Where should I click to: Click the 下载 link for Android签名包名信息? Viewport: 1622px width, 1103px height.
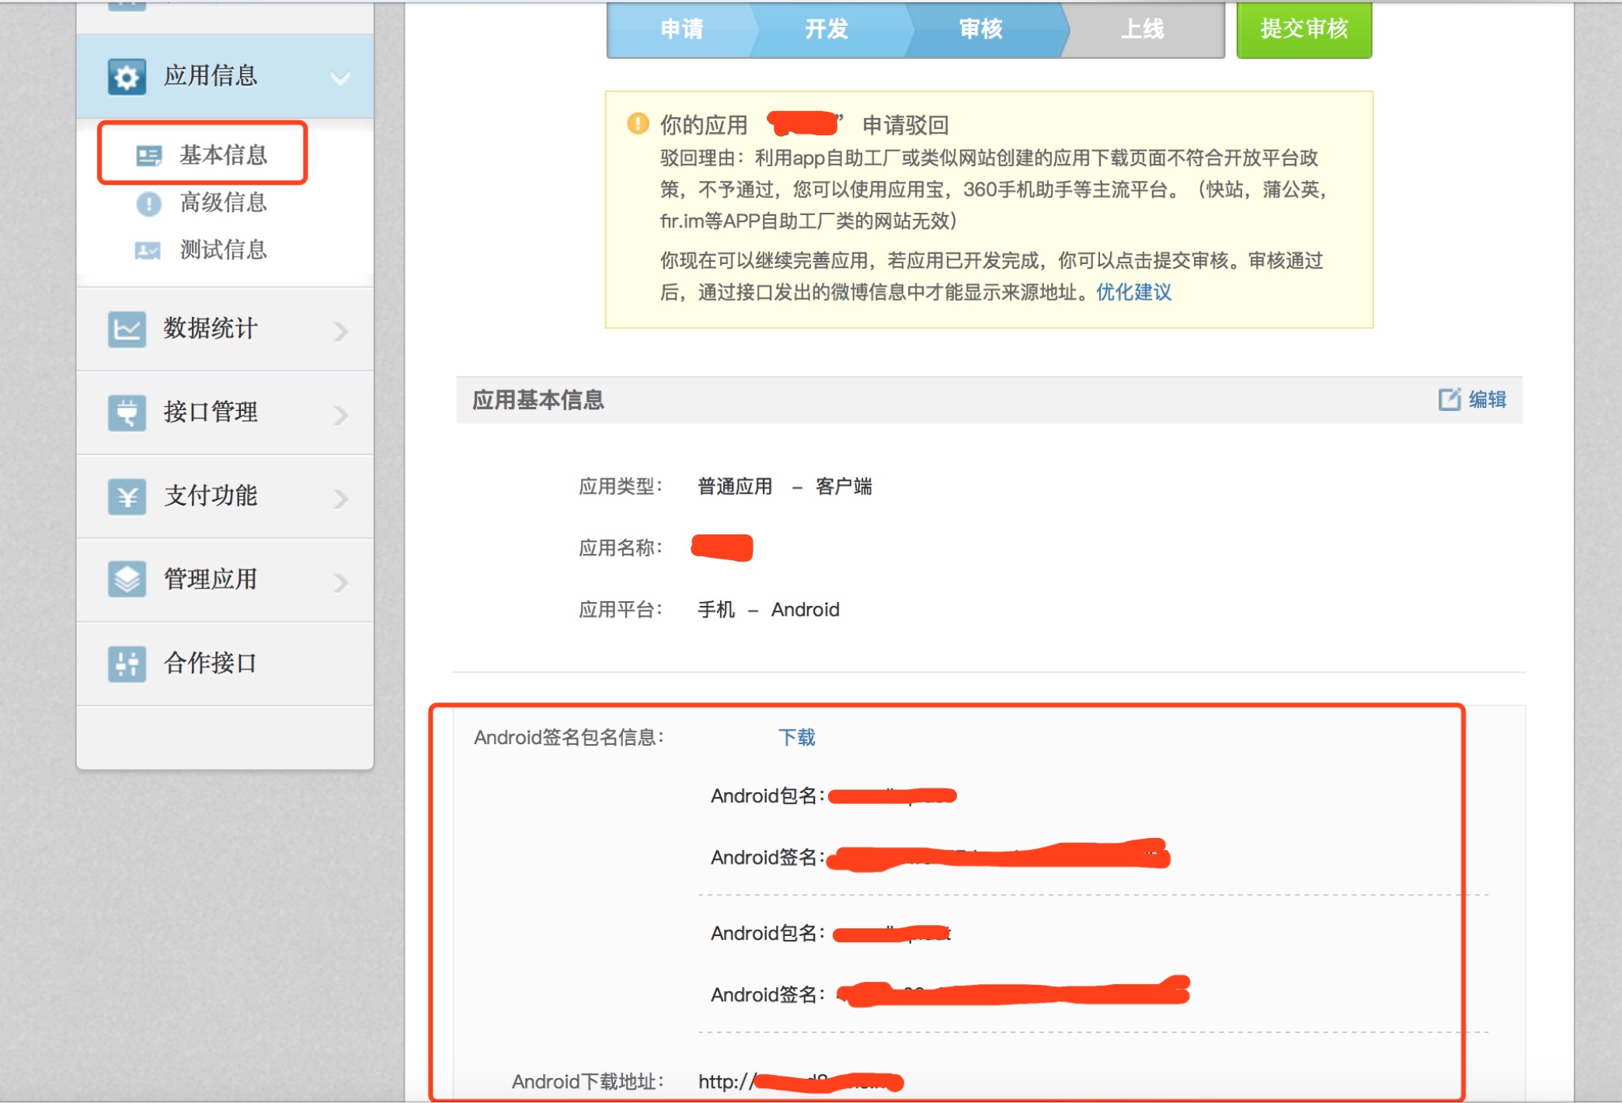pos(796,736)
